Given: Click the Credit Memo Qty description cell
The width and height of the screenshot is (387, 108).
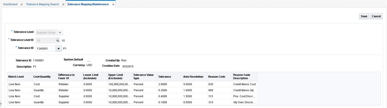Looking at the screenshot, I should coord(244,90).
